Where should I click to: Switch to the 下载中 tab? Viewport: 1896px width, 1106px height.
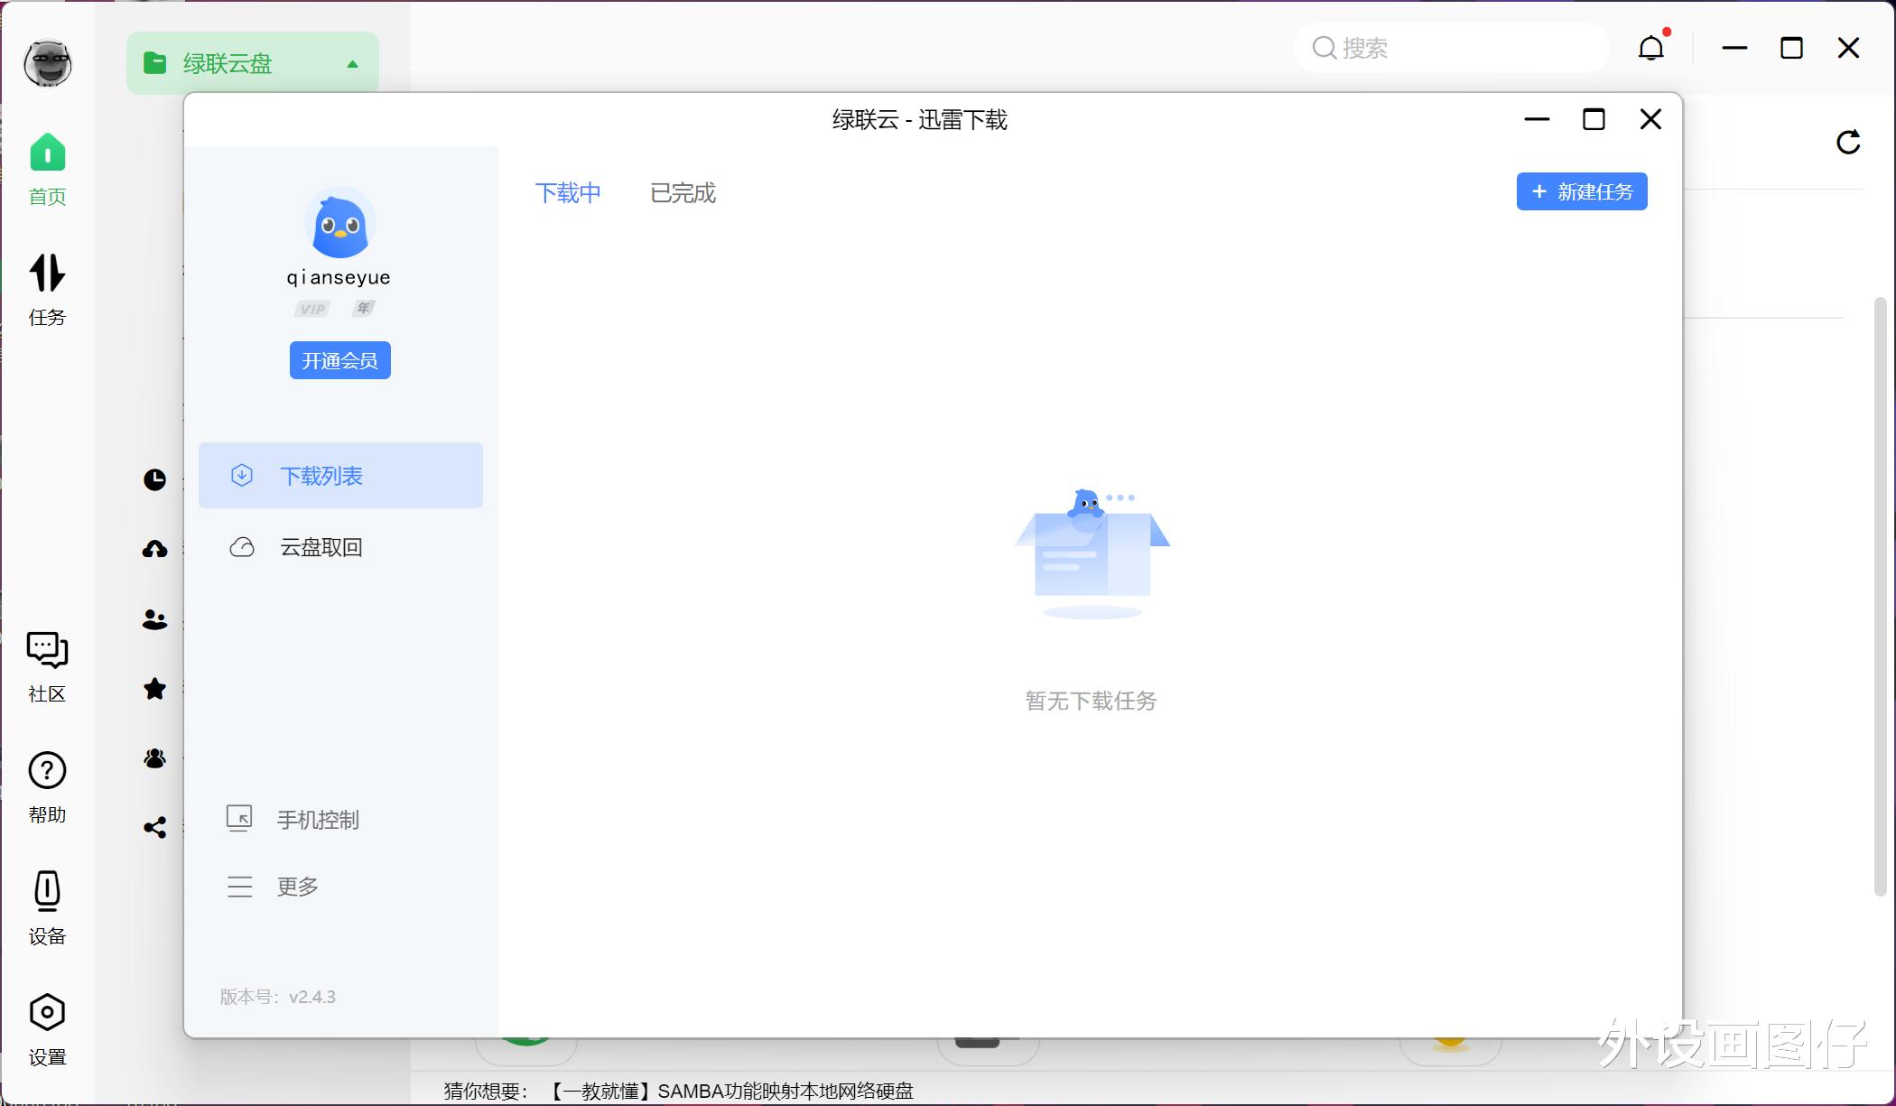tap(567, 193)
